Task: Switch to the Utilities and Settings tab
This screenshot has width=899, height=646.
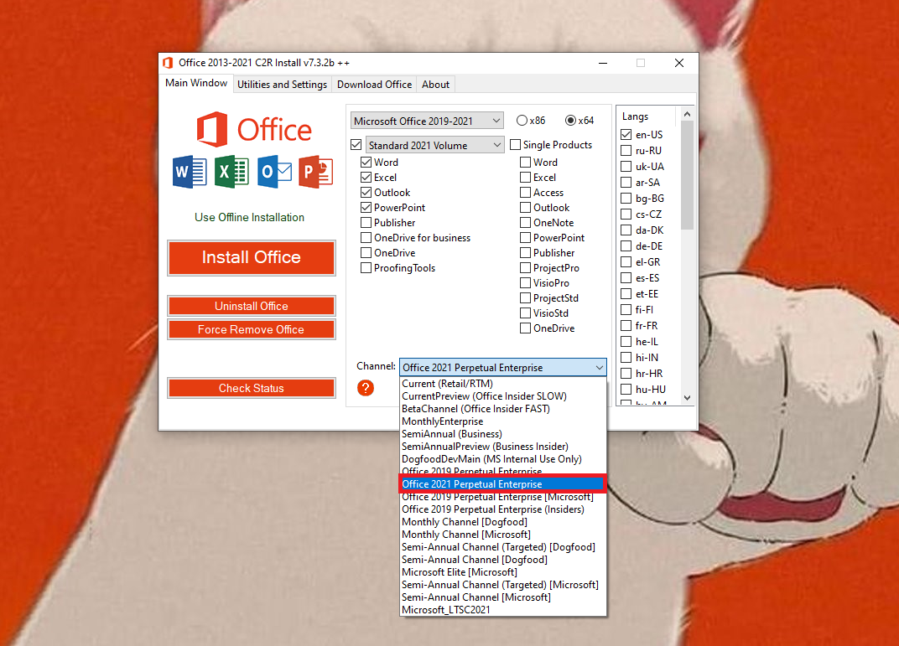Action: click(x=283, y=84)
